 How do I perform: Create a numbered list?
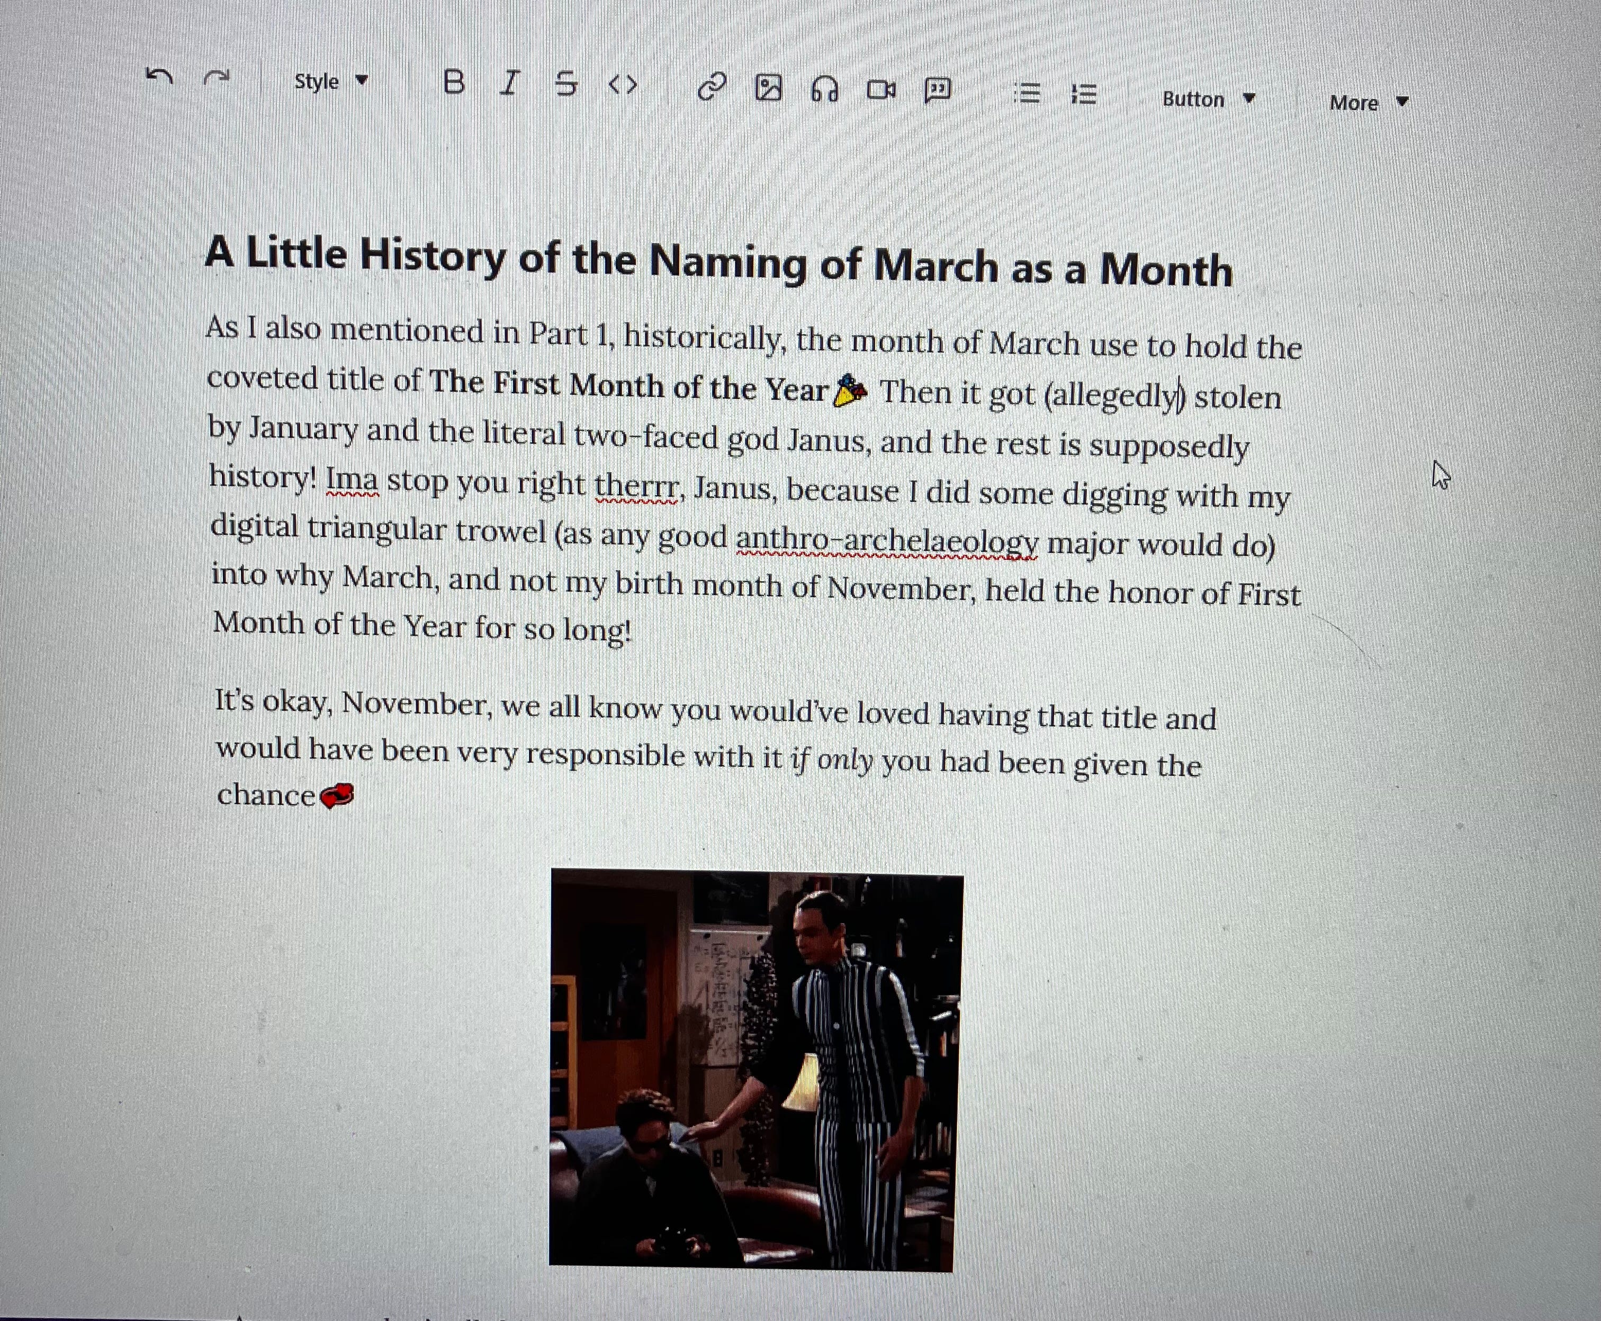point(1083,94)
